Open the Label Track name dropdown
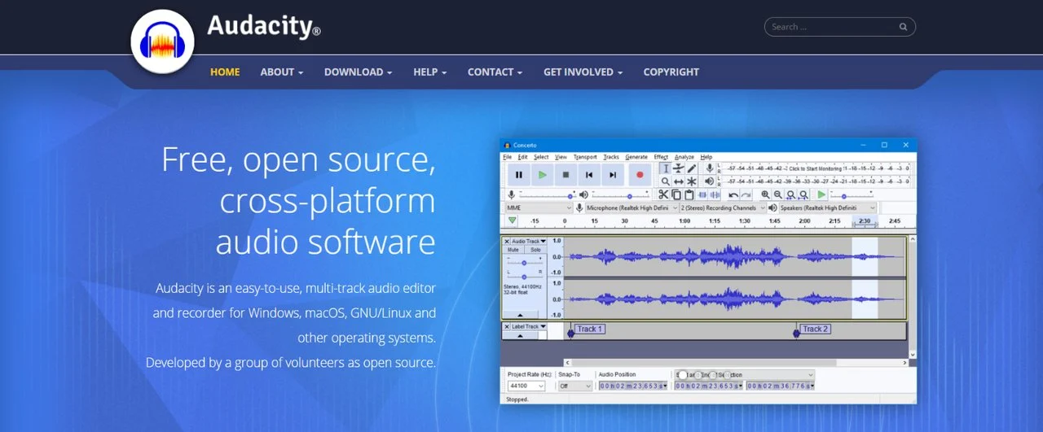 [x=529, y=326]
